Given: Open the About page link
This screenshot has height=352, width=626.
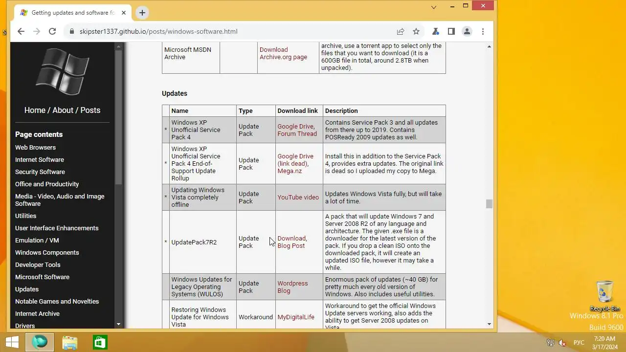Looking at the screenshot, I should (63, 110).
